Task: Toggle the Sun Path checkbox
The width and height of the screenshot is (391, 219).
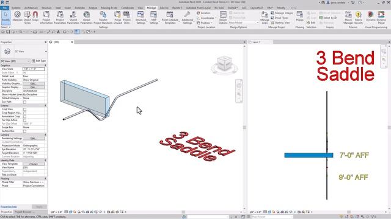Action: [x=24, y=102]
